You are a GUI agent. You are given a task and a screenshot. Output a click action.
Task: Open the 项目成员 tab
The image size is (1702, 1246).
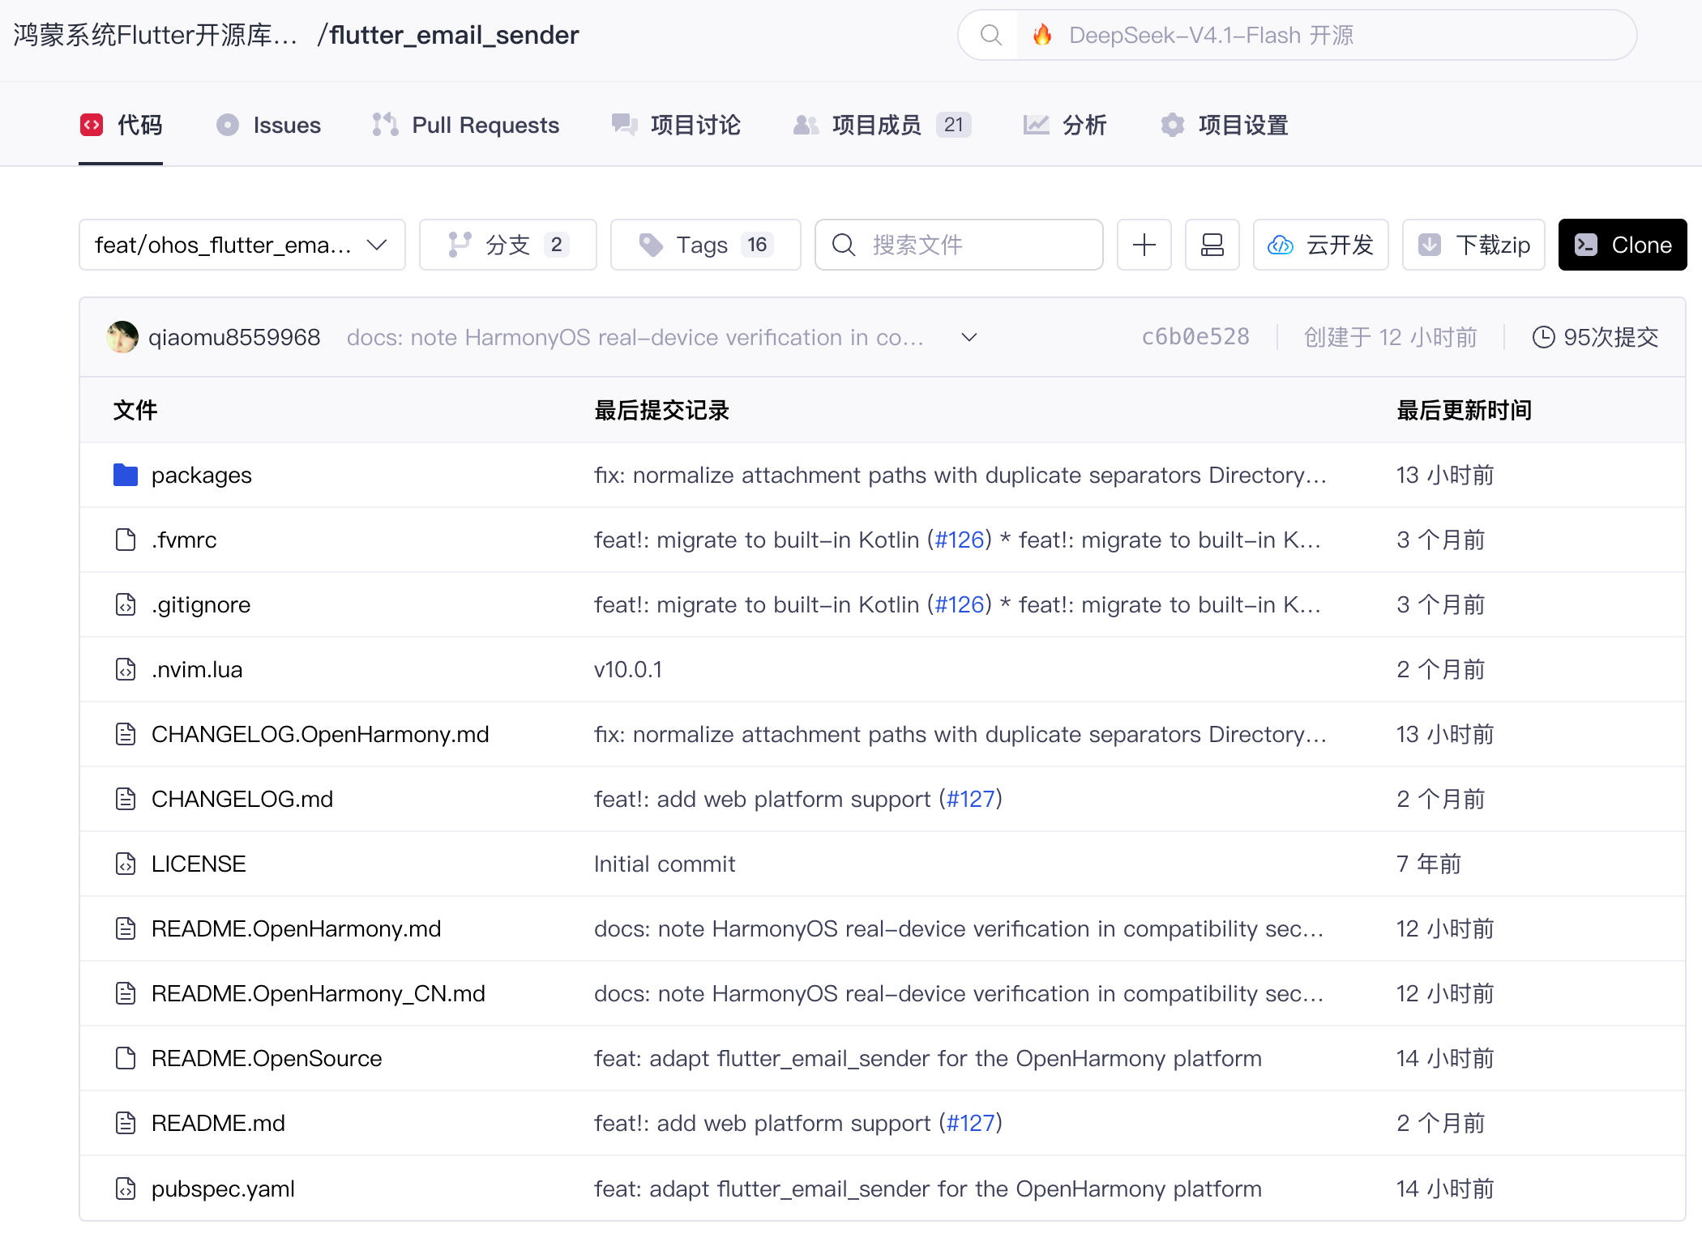click(882, 125)
